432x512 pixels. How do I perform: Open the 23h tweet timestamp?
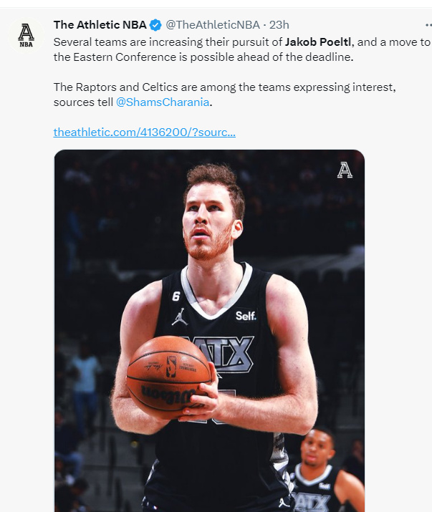(279, 25)
